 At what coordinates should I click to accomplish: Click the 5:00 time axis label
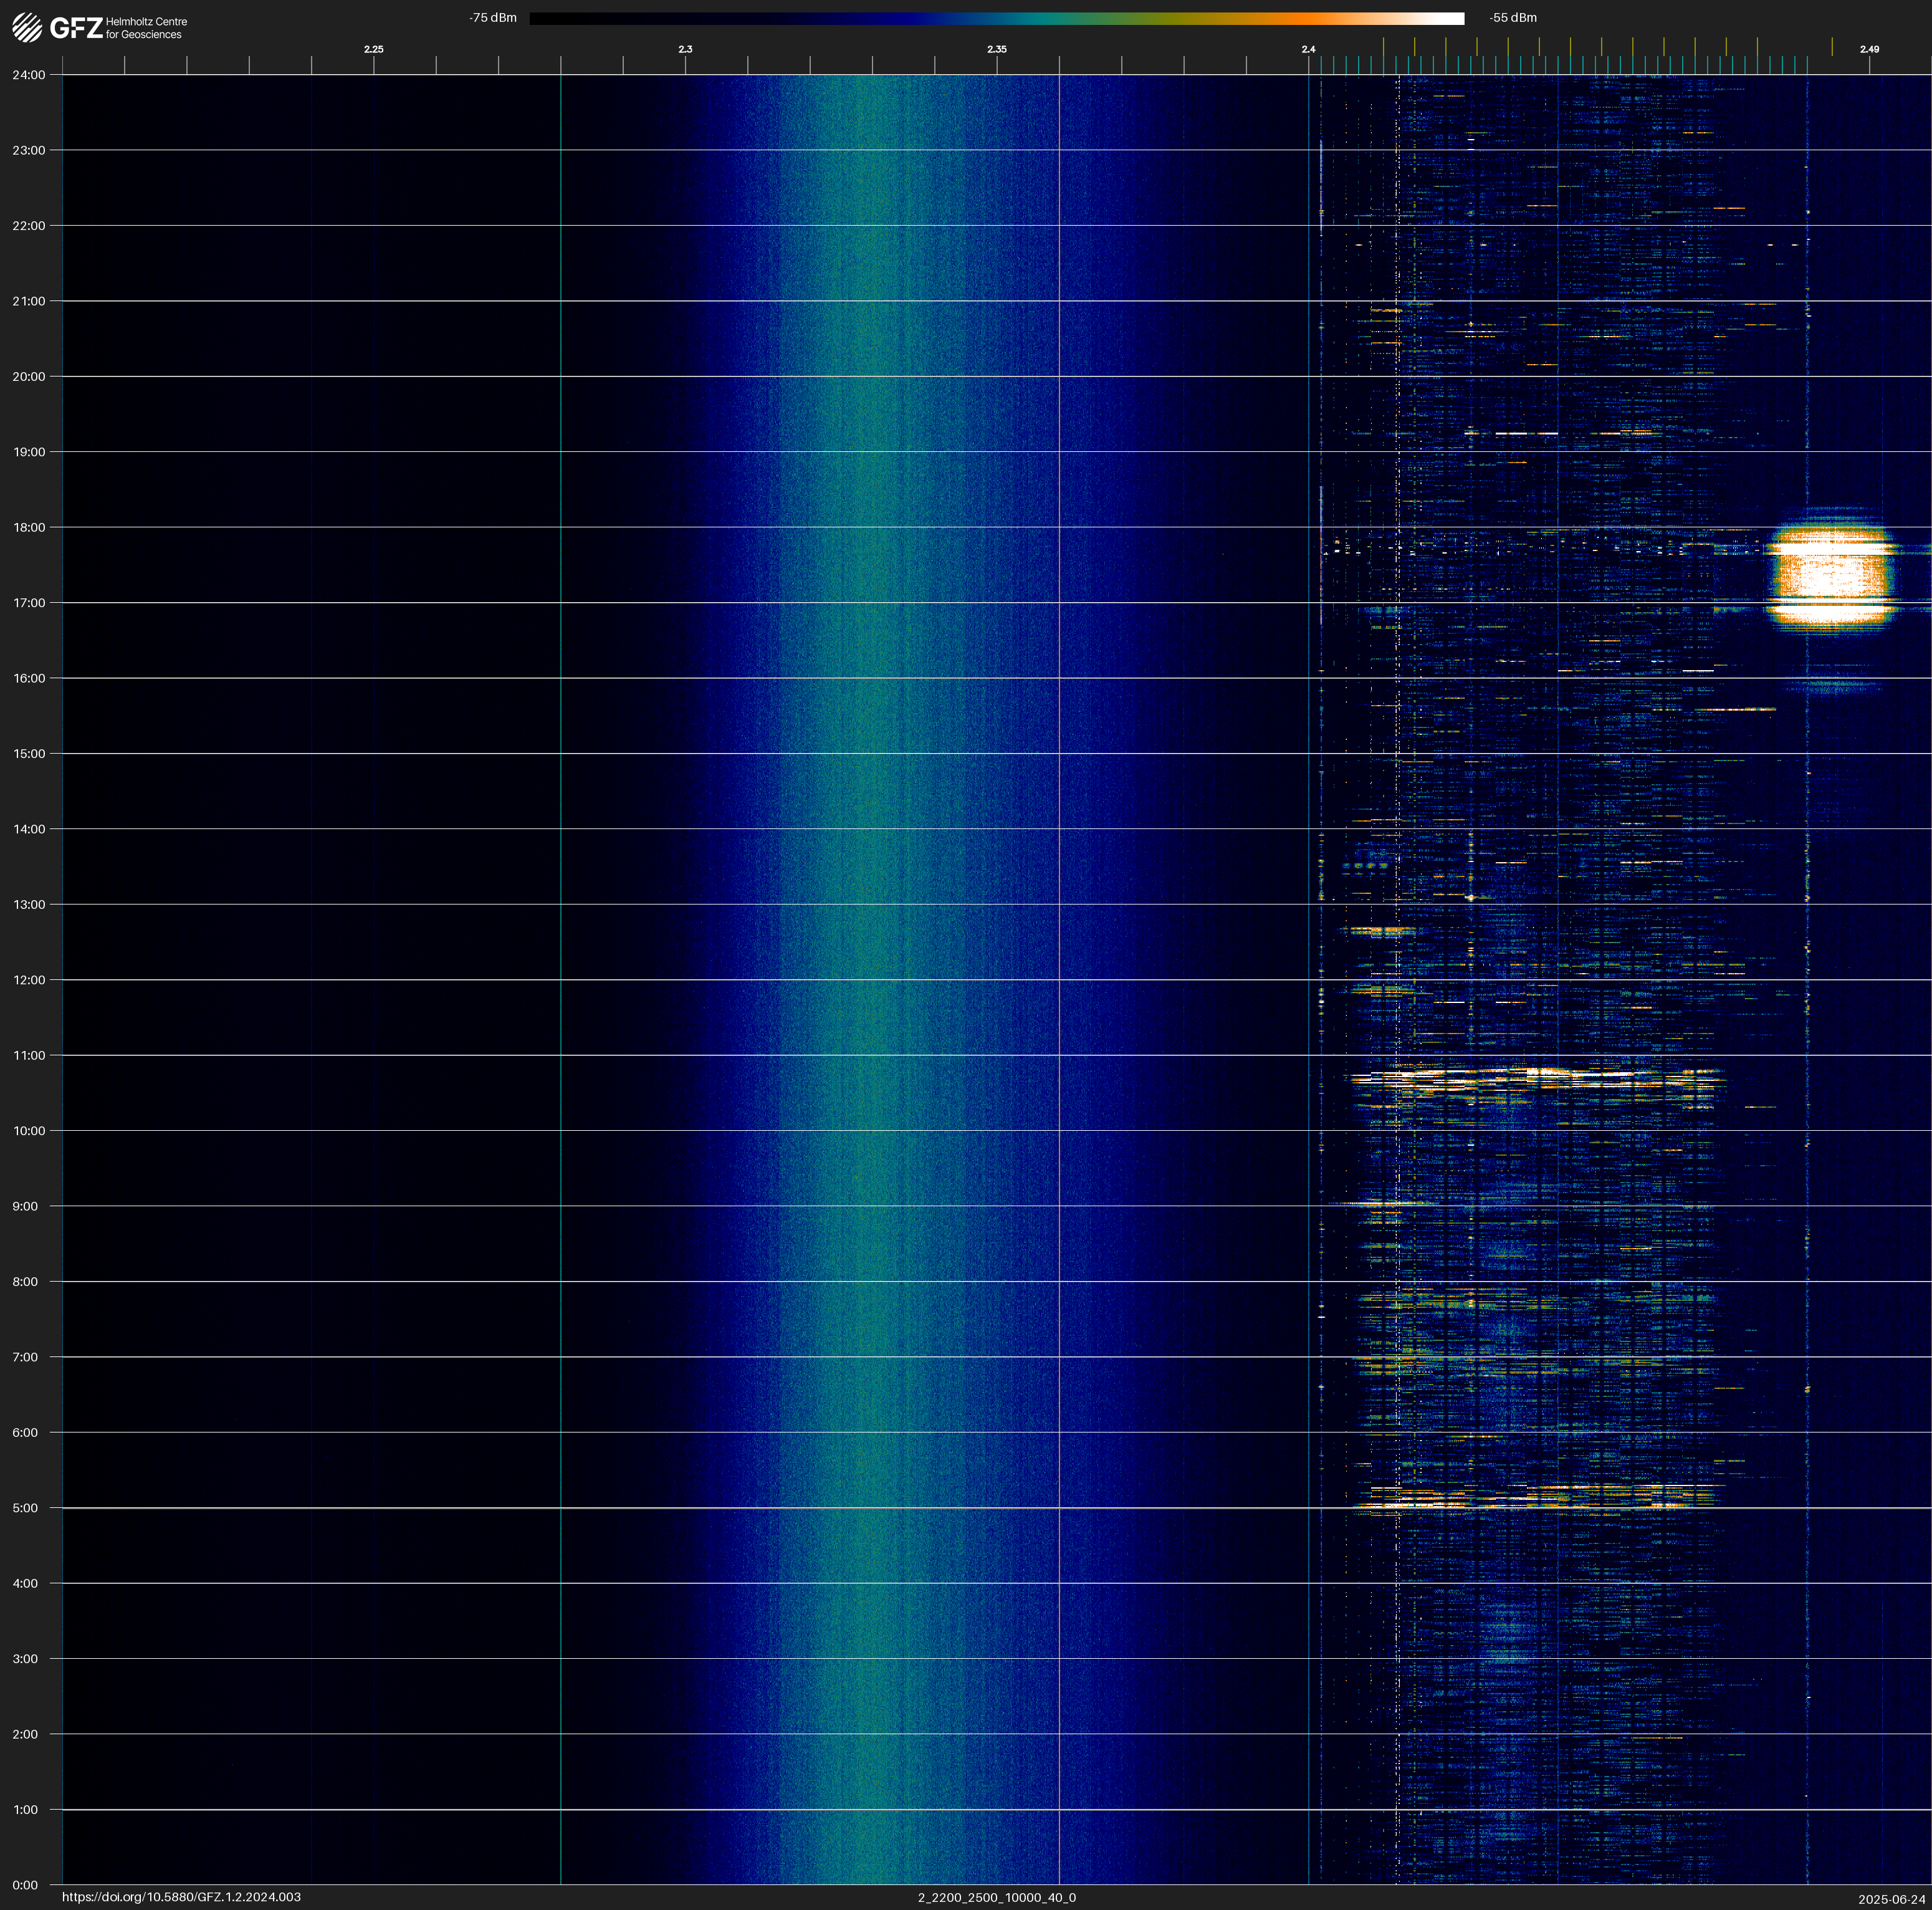coord(25,1508)
